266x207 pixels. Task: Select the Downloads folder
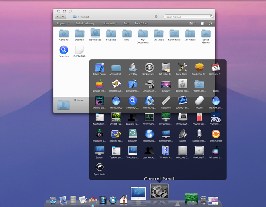pos(95,35)
